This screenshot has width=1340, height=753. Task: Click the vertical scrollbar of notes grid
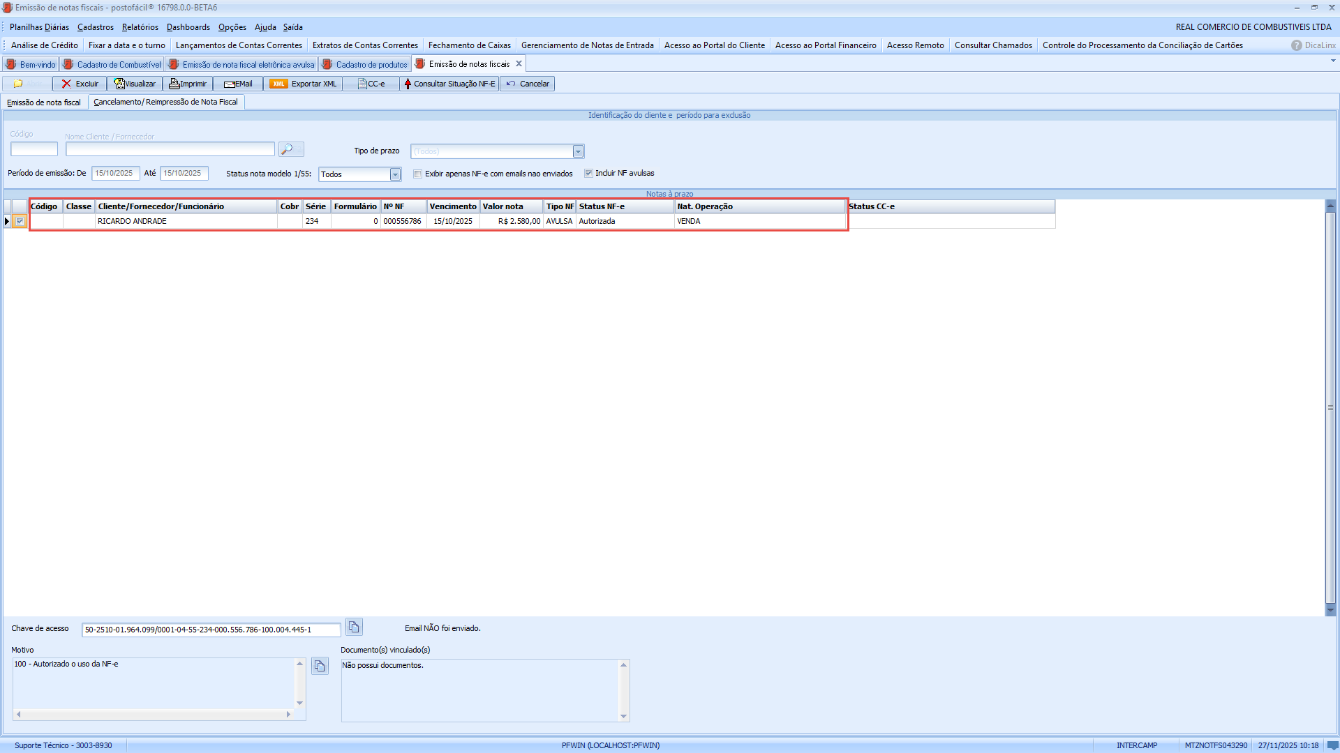(x=1330, y=408)
